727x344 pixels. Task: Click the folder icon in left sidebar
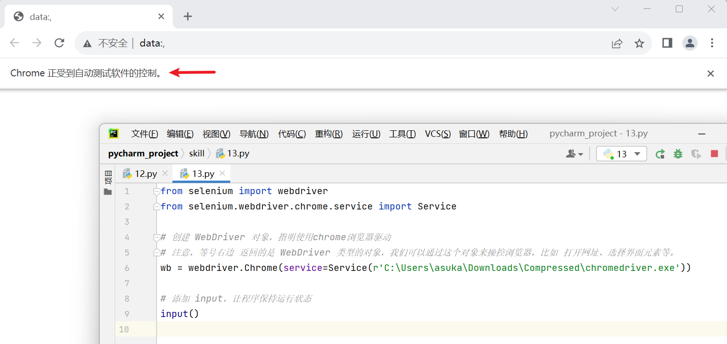108,192
